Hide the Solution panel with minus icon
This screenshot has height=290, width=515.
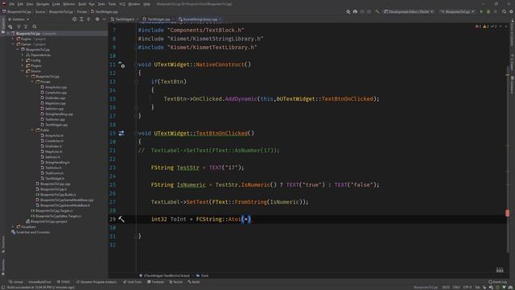104,19
